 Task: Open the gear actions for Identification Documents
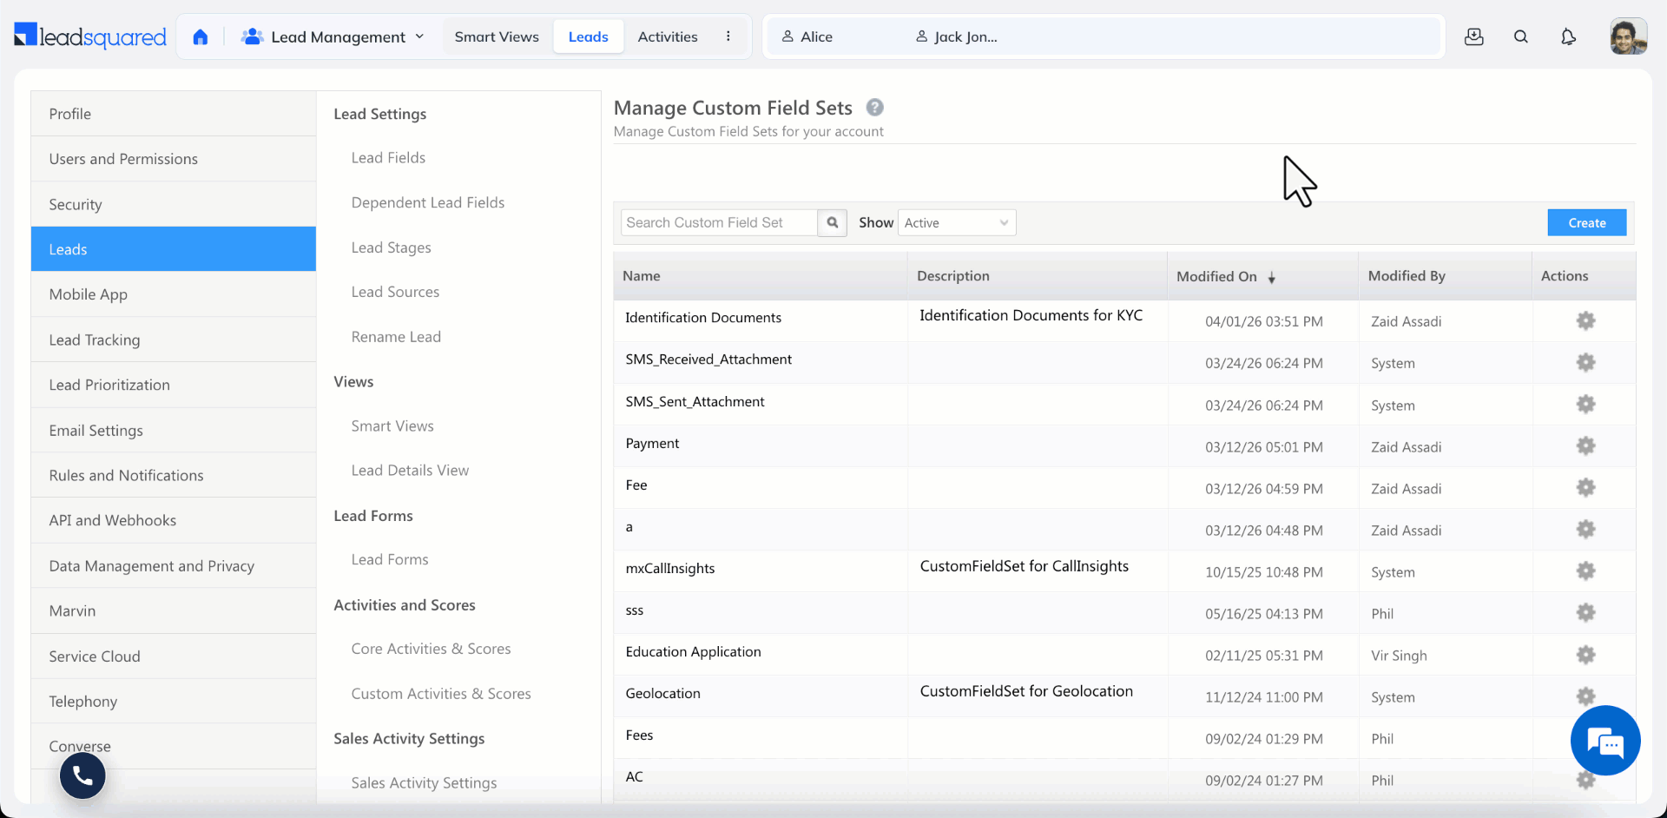(x=1585, y=321)
